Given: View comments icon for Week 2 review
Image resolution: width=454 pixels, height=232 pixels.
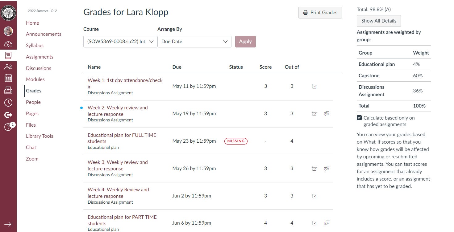Looking at the screenshot, I should coord(326,114).
